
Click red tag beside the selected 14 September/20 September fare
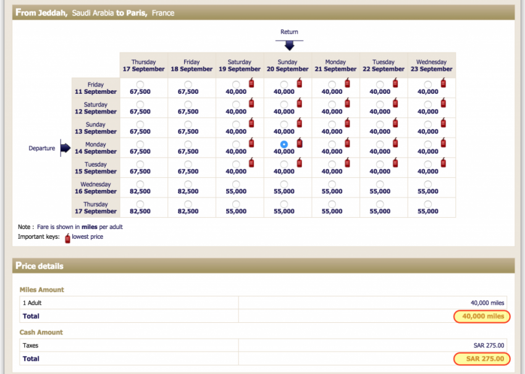(x=300, y=143)
